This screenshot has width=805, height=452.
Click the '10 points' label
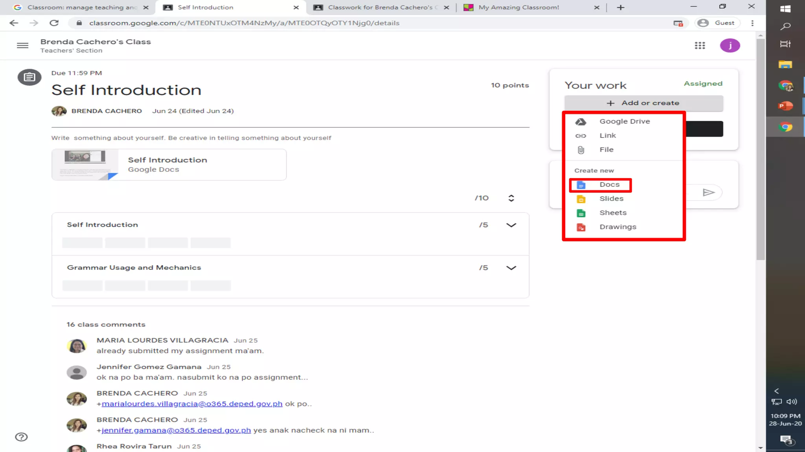tap(510, 85)
